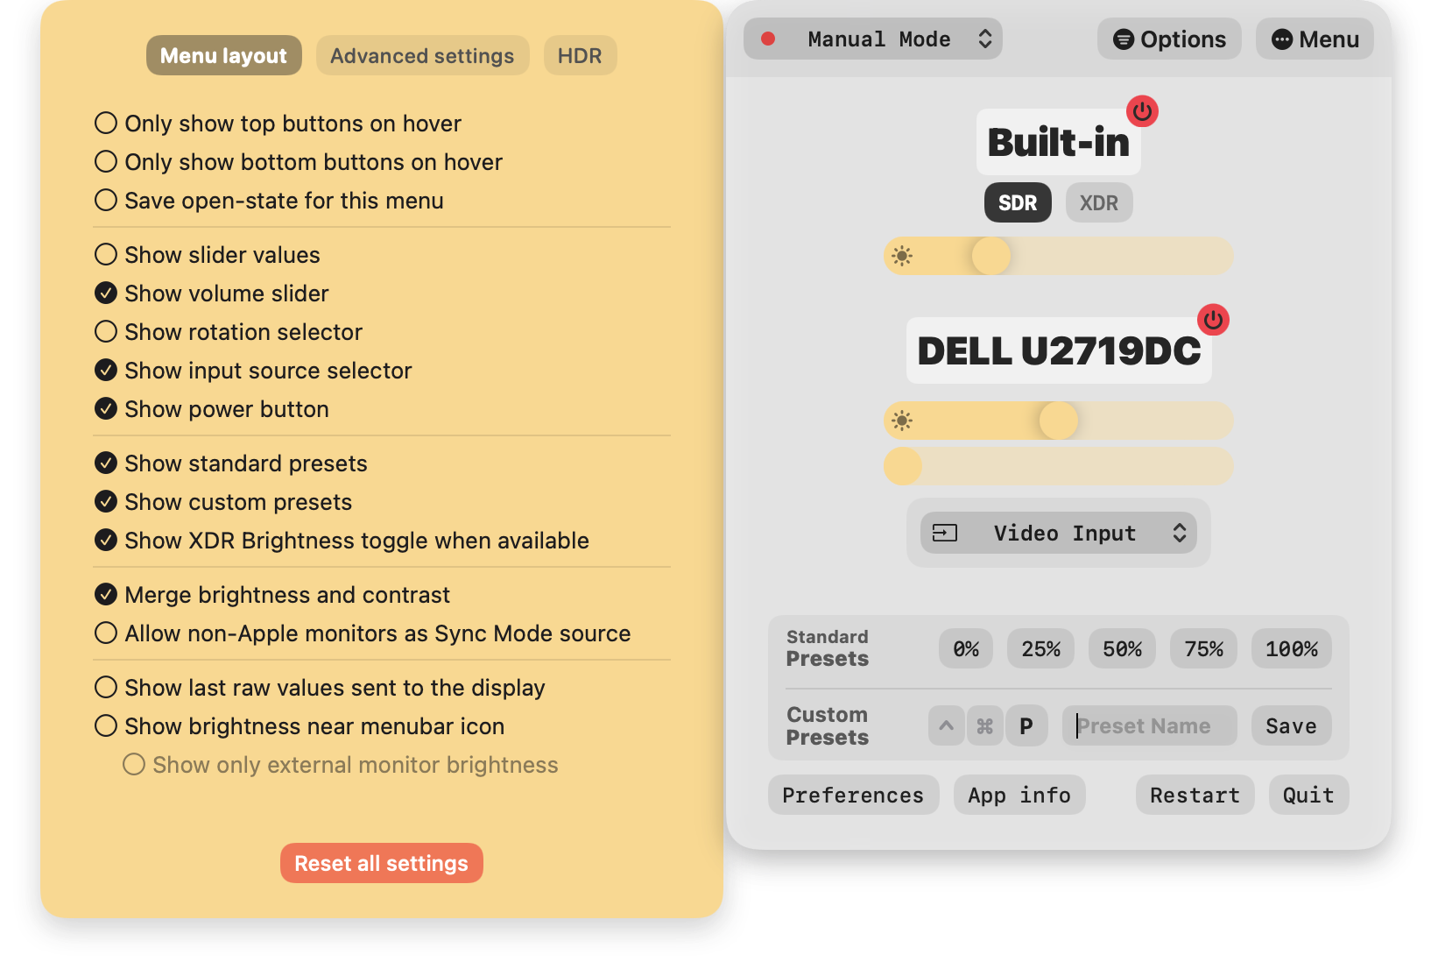Click the Command key modifier icon
Image resolution: width=1431 pixels, height=969 pixels.
tap(985, 726)
